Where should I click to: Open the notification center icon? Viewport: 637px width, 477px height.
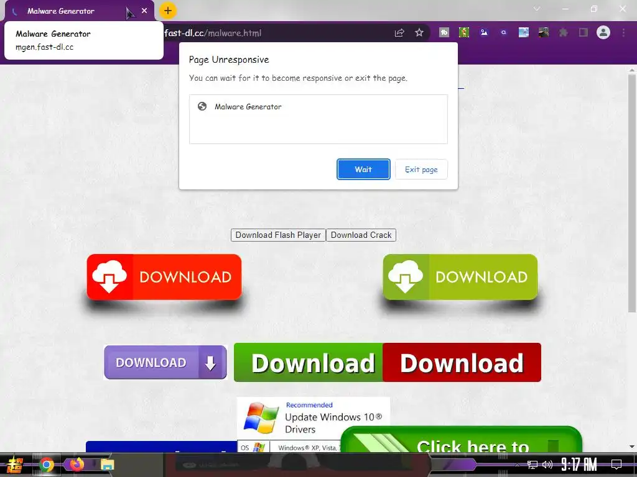[x=616, y=465]
